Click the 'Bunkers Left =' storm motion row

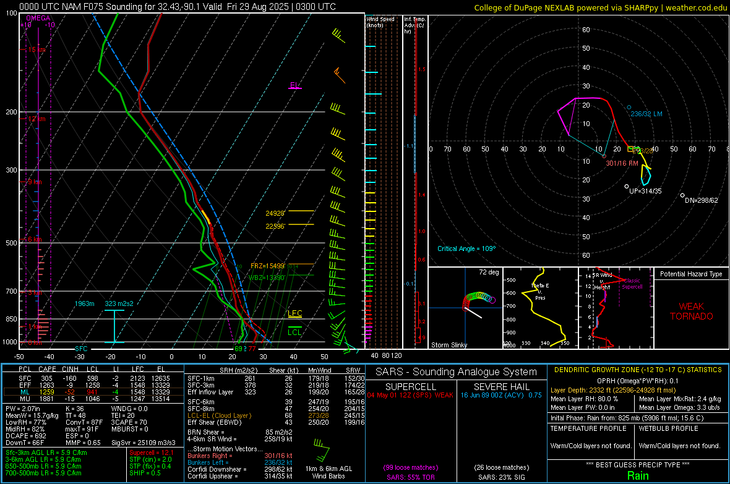pyautogui.click(x=240, y=462)
